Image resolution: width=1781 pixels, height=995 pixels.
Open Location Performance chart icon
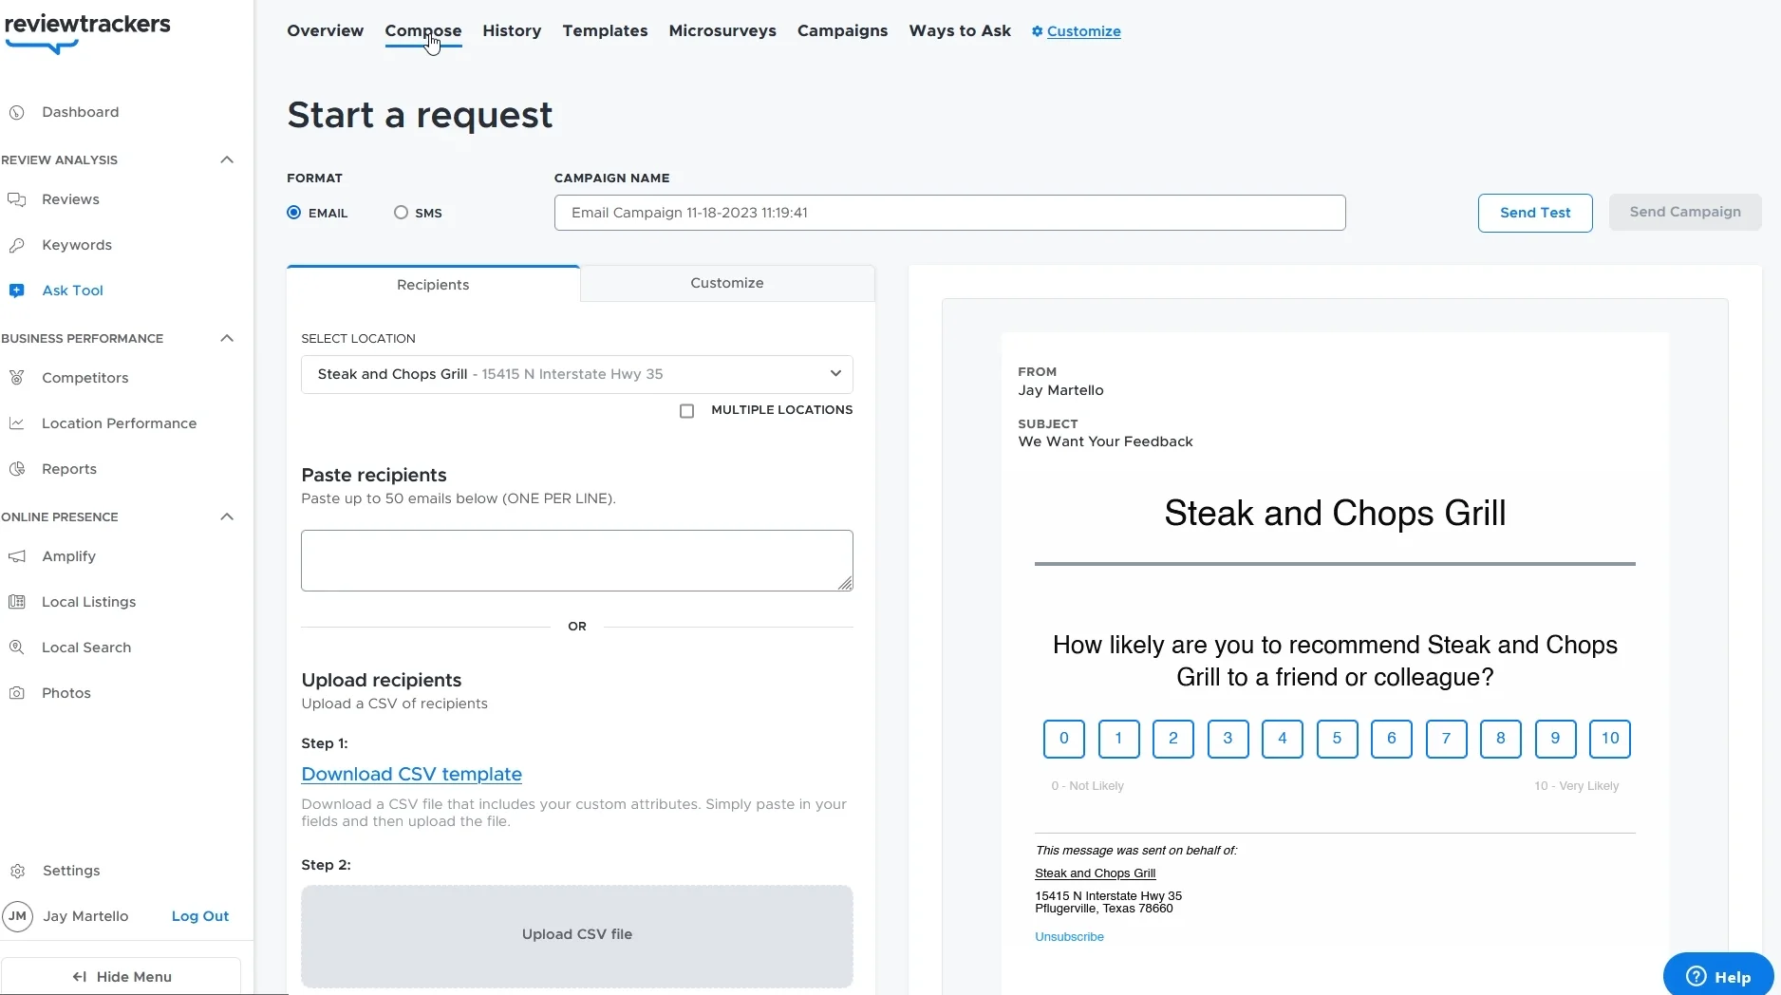tap(16, 423)
